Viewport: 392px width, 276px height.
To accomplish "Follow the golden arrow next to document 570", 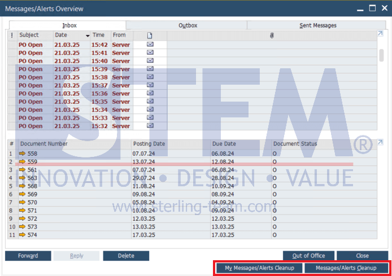I will (x=23, y=202).
